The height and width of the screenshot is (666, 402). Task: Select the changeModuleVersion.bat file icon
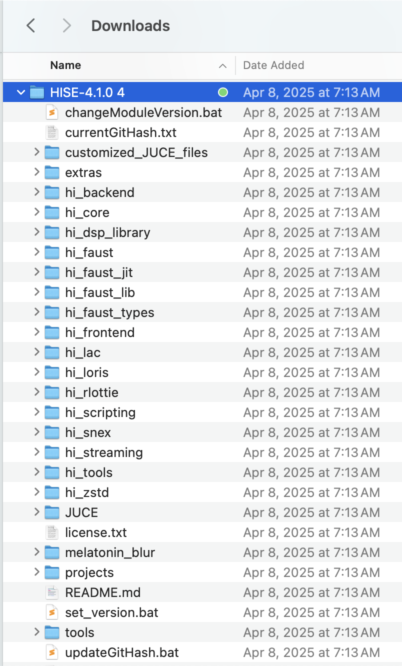pos(52,112)
